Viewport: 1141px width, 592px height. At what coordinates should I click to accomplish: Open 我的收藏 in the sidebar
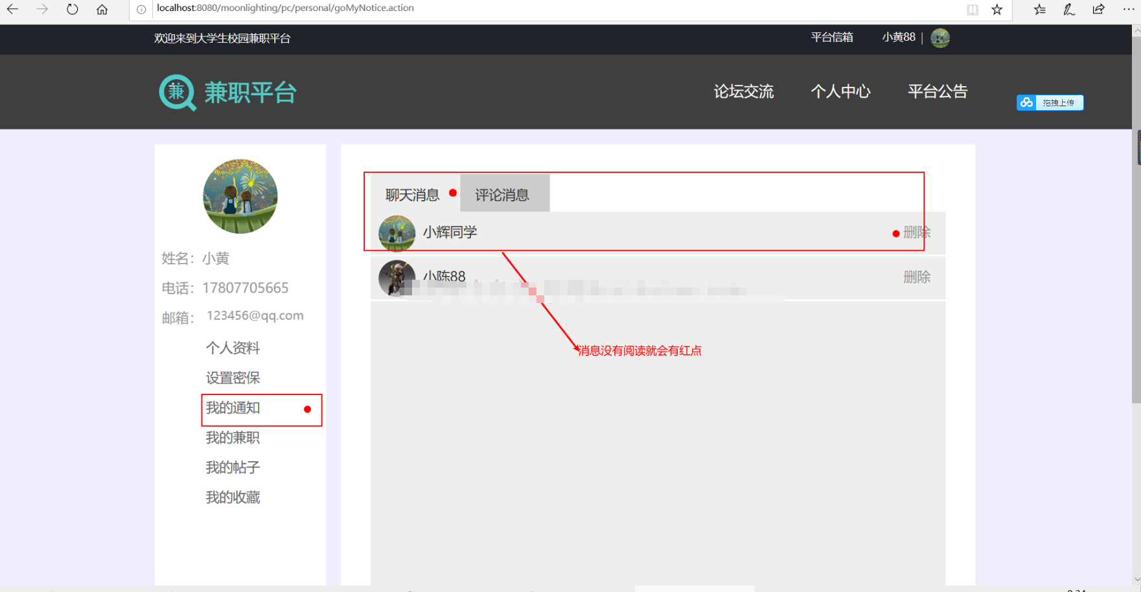[233, 497]
